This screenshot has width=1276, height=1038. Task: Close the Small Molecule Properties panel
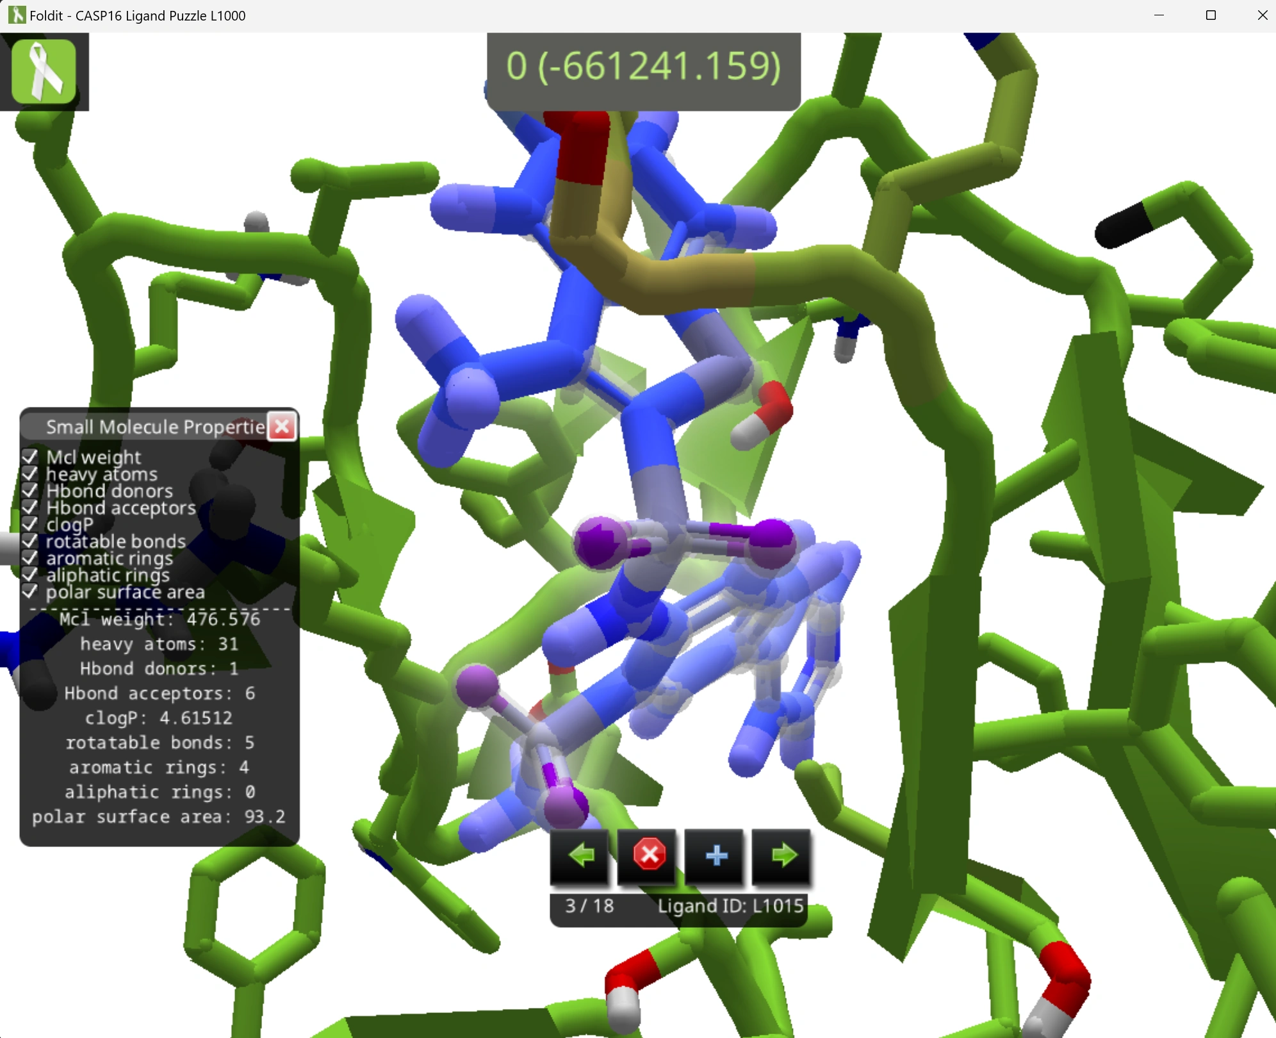click(x=282, y=427)
